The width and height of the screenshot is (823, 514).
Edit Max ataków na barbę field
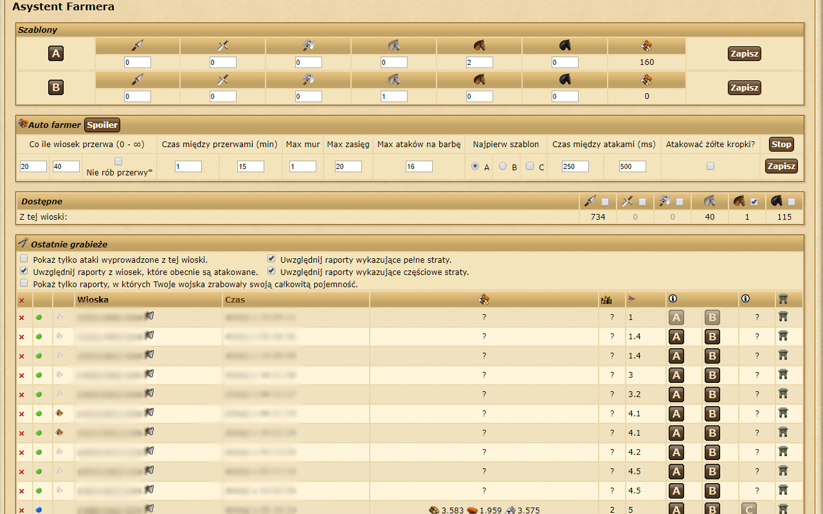(x=419, y=166)
